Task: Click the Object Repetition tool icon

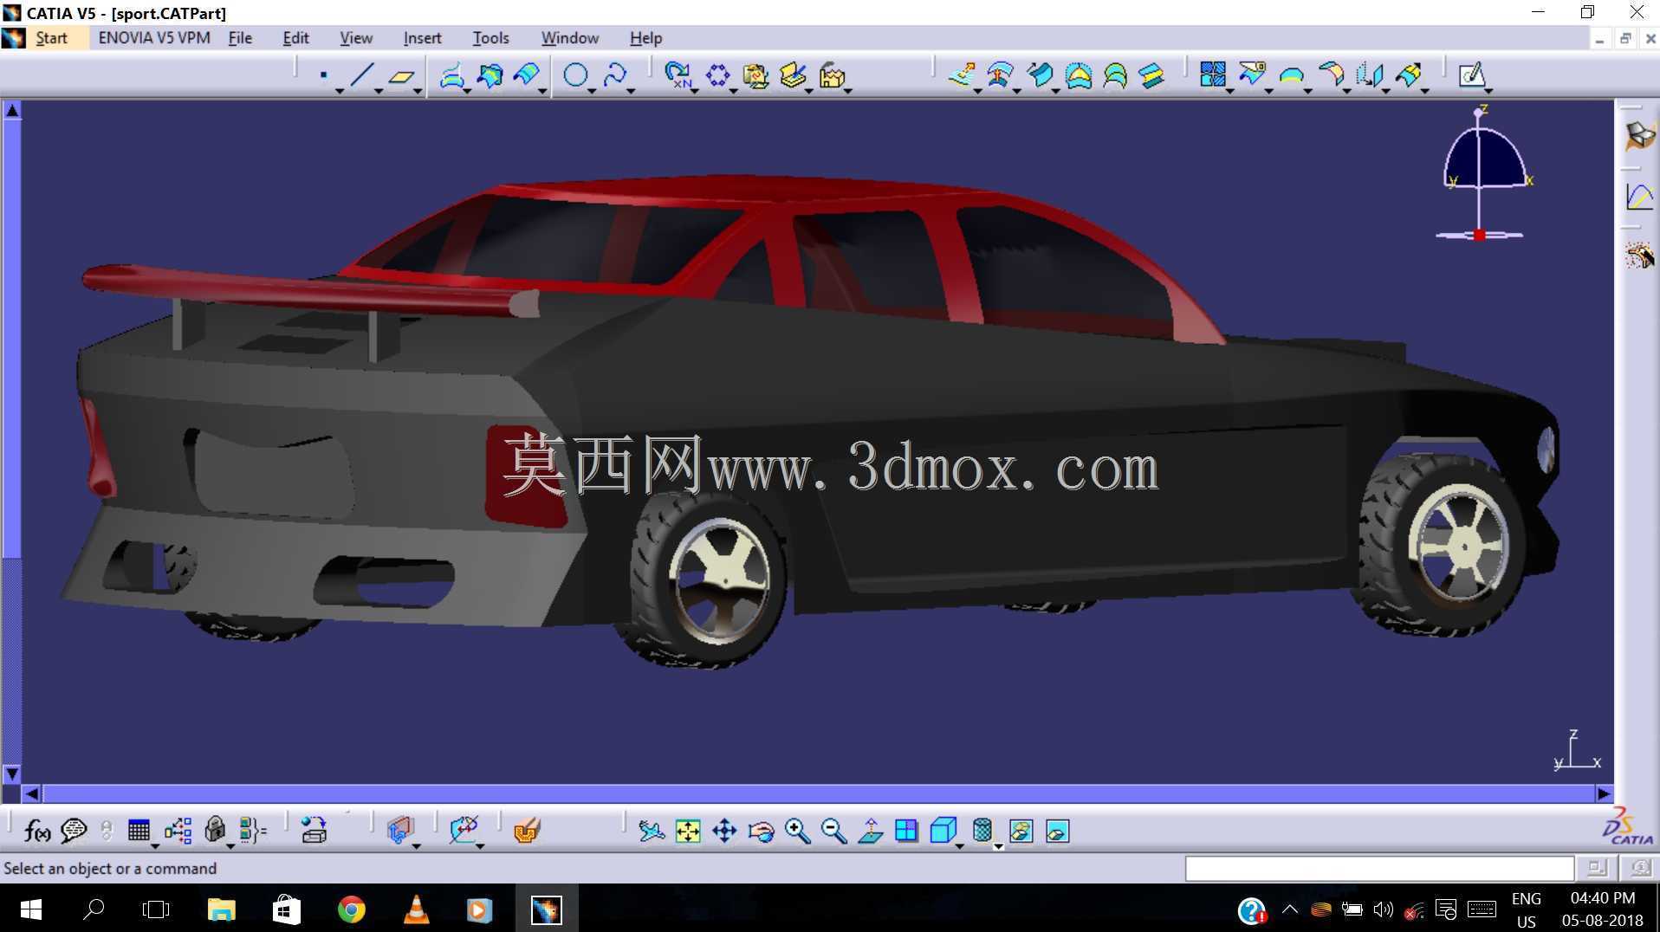Action: (x=678, y=75)
